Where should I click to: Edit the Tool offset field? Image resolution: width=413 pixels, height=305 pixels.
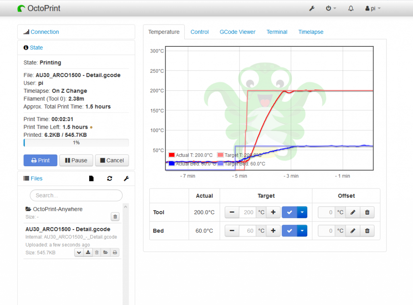point(327,212)
